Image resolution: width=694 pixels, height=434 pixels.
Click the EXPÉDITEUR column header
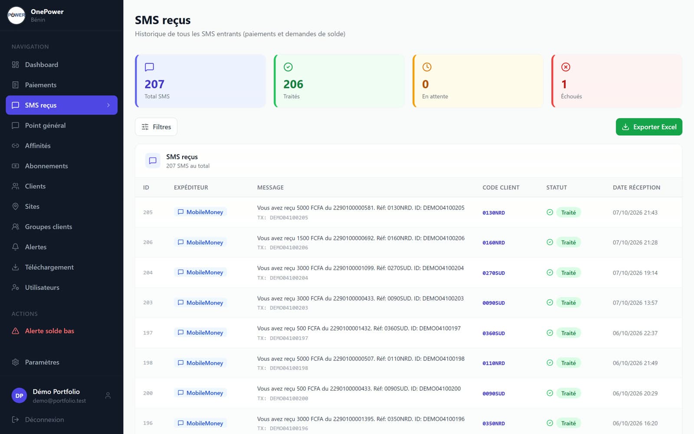[191, 187]
